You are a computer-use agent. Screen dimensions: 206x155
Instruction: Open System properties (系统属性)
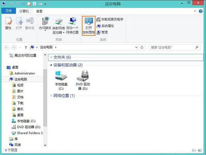[x=105, y=26]
